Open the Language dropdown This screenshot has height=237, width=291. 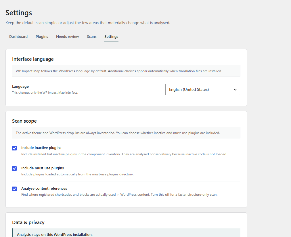click(202, 89)
